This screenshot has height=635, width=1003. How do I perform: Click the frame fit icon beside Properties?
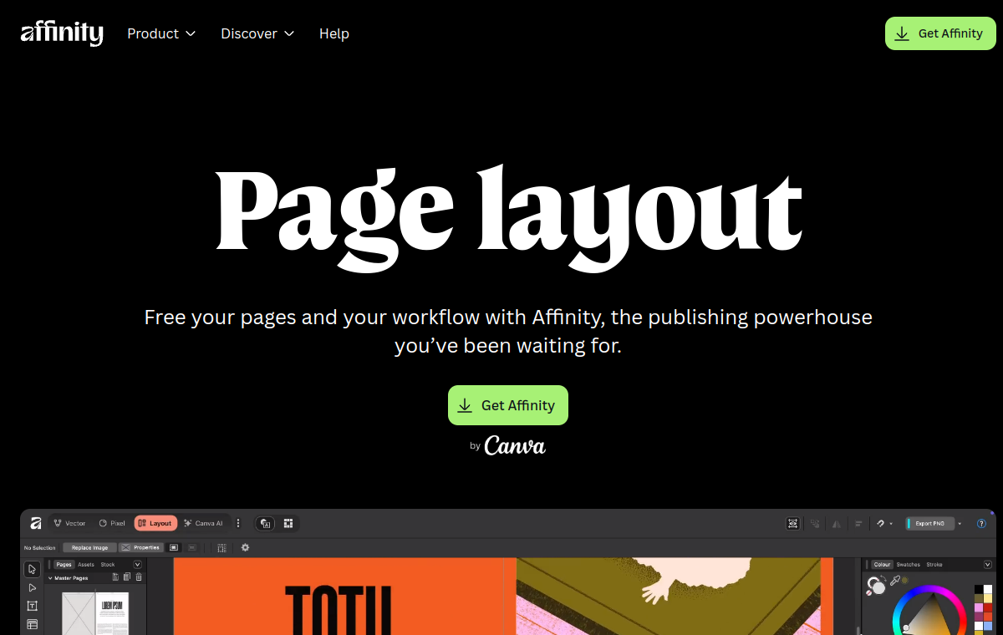[x=174, y=547]
